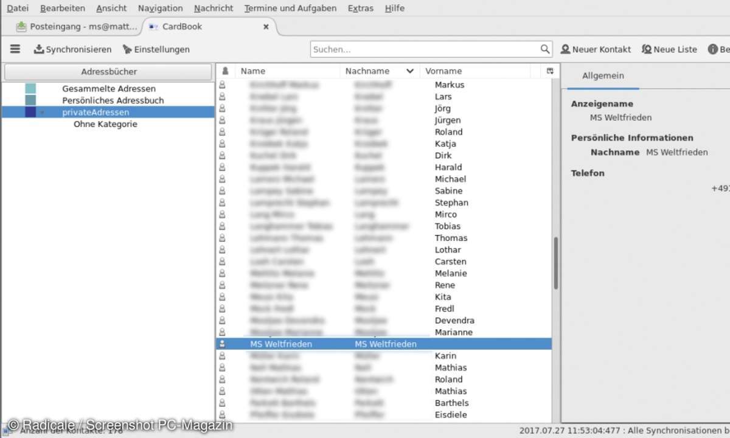Select the contact with Vorname Lars

coord(384,97)
